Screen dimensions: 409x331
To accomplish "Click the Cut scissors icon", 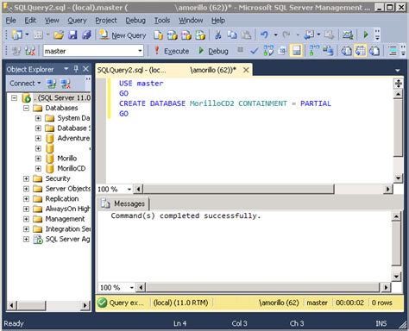I will (218, 35).
